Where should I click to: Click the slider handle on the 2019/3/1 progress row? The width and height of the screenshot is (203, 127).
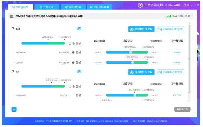coord(135,95)
